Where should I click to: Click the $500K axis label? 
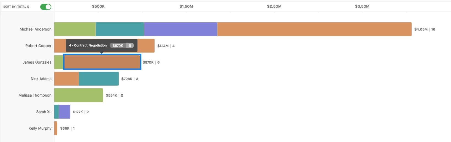[x=98, y=6]
